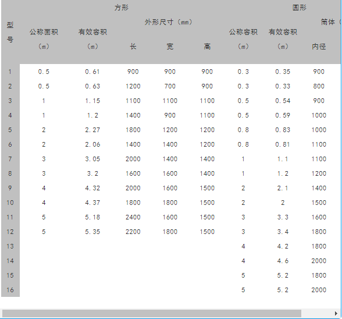The image size is (342, 319).
Task: Click the 长 column header
Action: click(133, 47)
